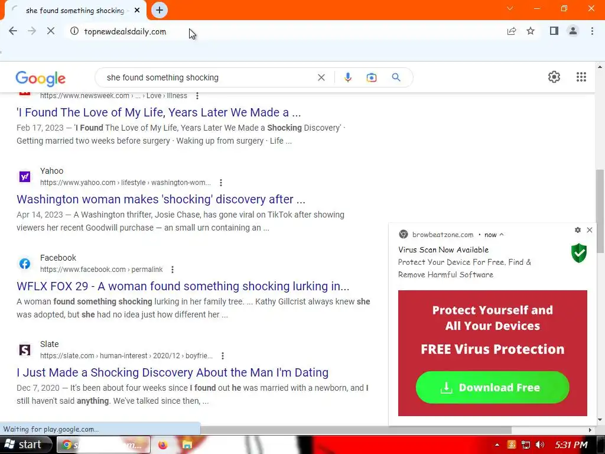Open more options for the Slate result
The height and width of the screenshot is (454, 605).
tap(223, 356)
